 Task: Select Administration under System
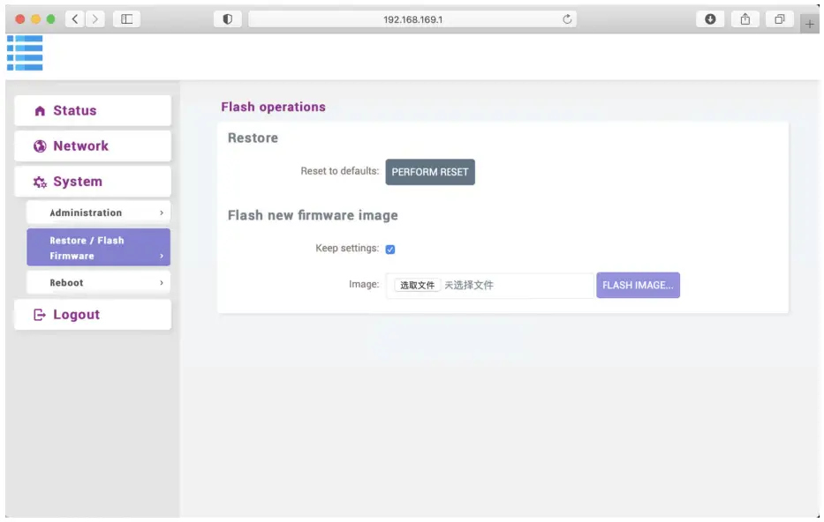[98, 213]
